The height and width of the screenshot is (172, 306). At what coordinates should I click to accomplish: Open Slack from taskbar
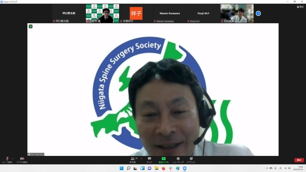click(171, 168)
